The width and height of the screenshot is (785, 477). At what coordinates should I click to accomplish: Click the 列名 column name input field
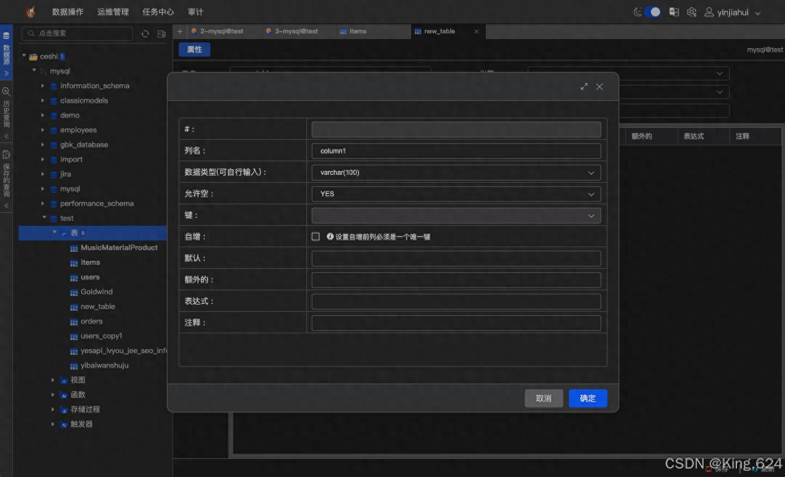pyautogui.click(x=456, y=151)
